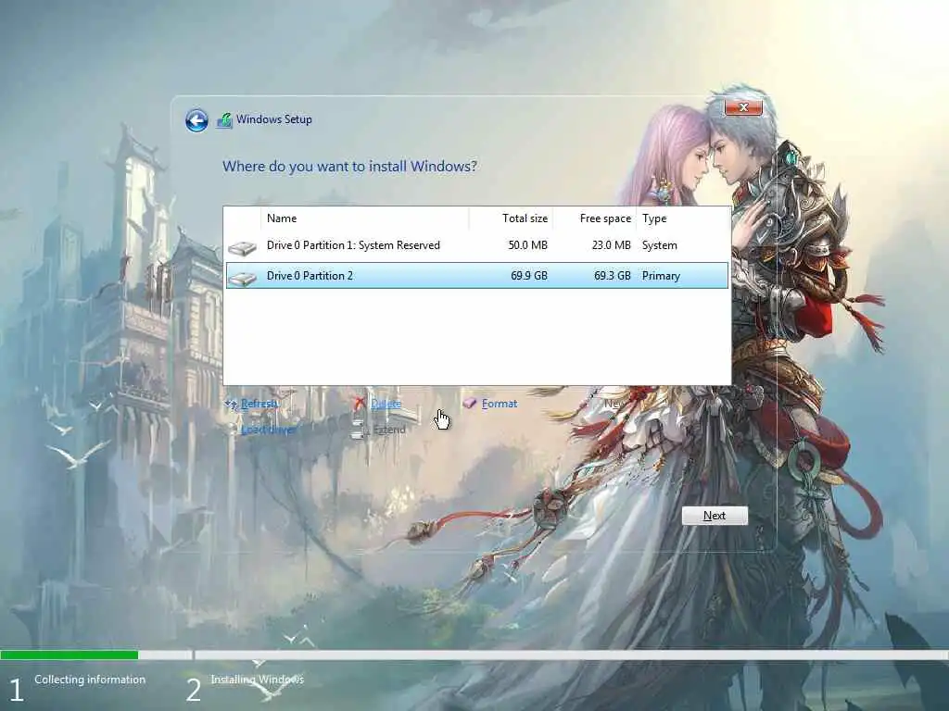Click the Refresh arrows icon
949x711 pixels.
(x=231, y=404)
